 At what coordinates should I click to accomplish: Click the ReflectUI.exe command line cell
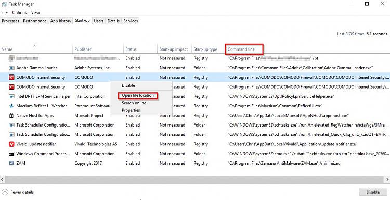click(275, 106)
